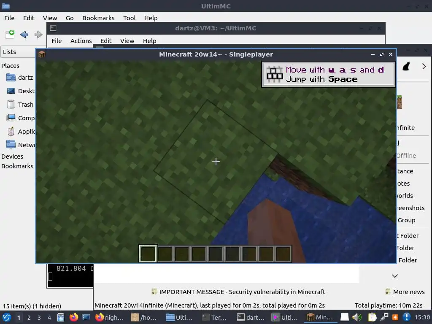
Task: Switch to workspace 4 on the taskbar
Action: pyautogui.click(x=49, y=318)
